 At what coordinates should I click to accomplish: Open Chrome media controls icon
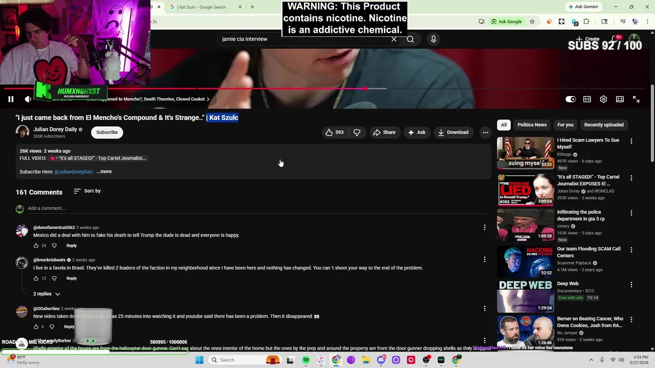coord(623,21)
